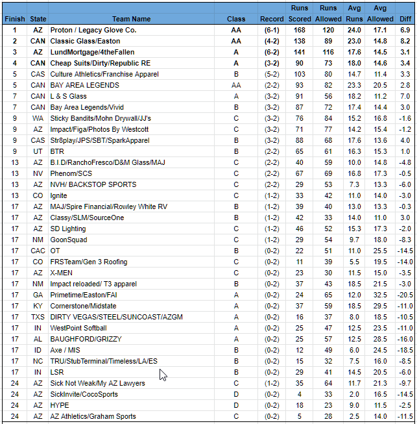This screenshot has width=417, height=424.
Task: Click the '(6-1)' record cell
Action: (272, 30)
